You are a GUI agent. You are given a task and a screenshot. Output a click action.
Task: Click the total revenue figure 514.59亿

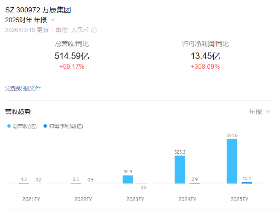click(x=72, y=56)
